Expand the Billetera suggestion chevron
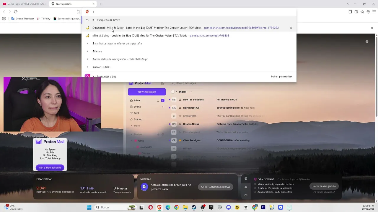The height and width of the screenshot is (212, 378). pyautogui.click(x=87, y=51)
